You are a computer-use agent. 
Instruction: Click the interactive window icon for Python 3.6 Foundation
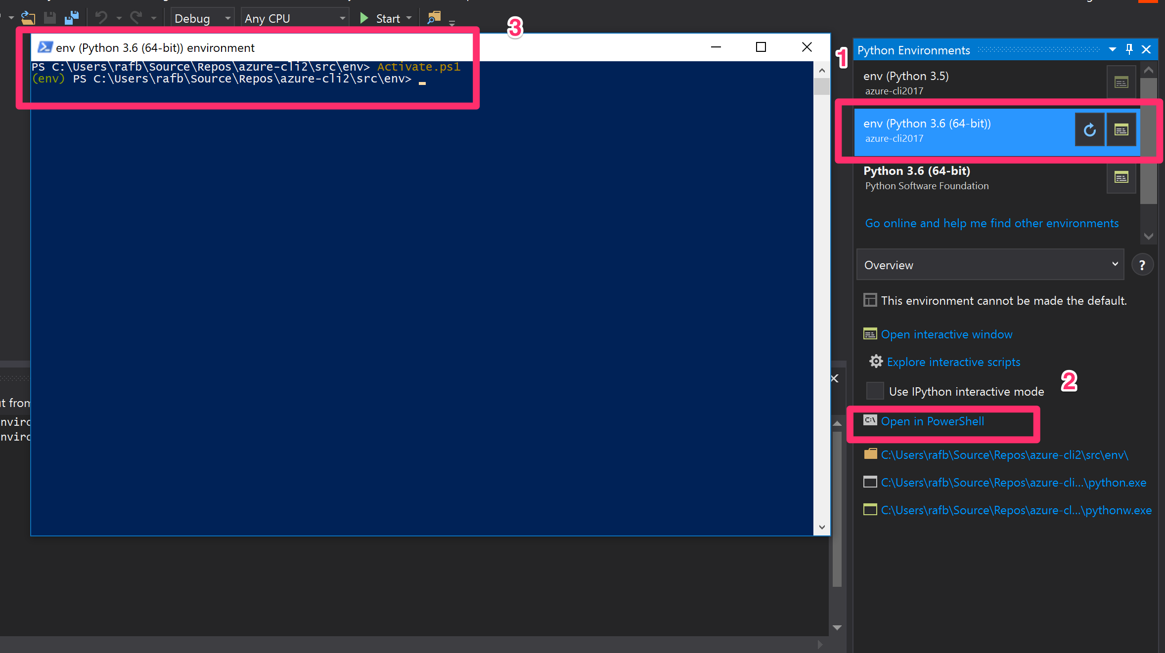click(1121, 177)
